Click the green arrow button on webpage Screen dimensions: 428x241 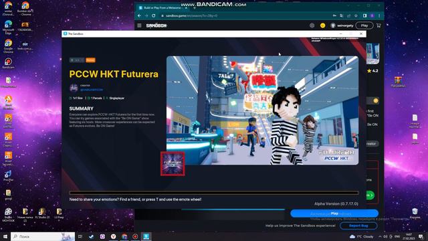point(370,195)
